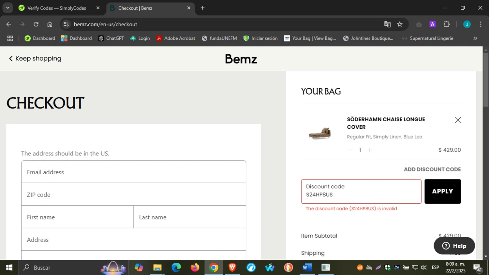
Task: Translate this page icon
Action: (387, 24)
